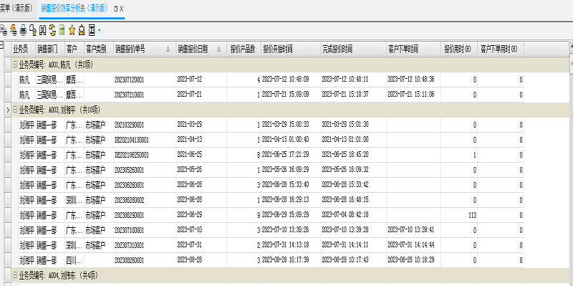Click quote date 2021-03-29 cell
The width and height of the screenshot is (573, 286).
(201, 125)
